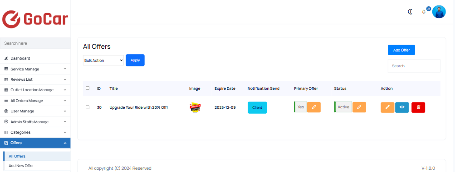Click the Yes primary offer label

tap(300, 107)
